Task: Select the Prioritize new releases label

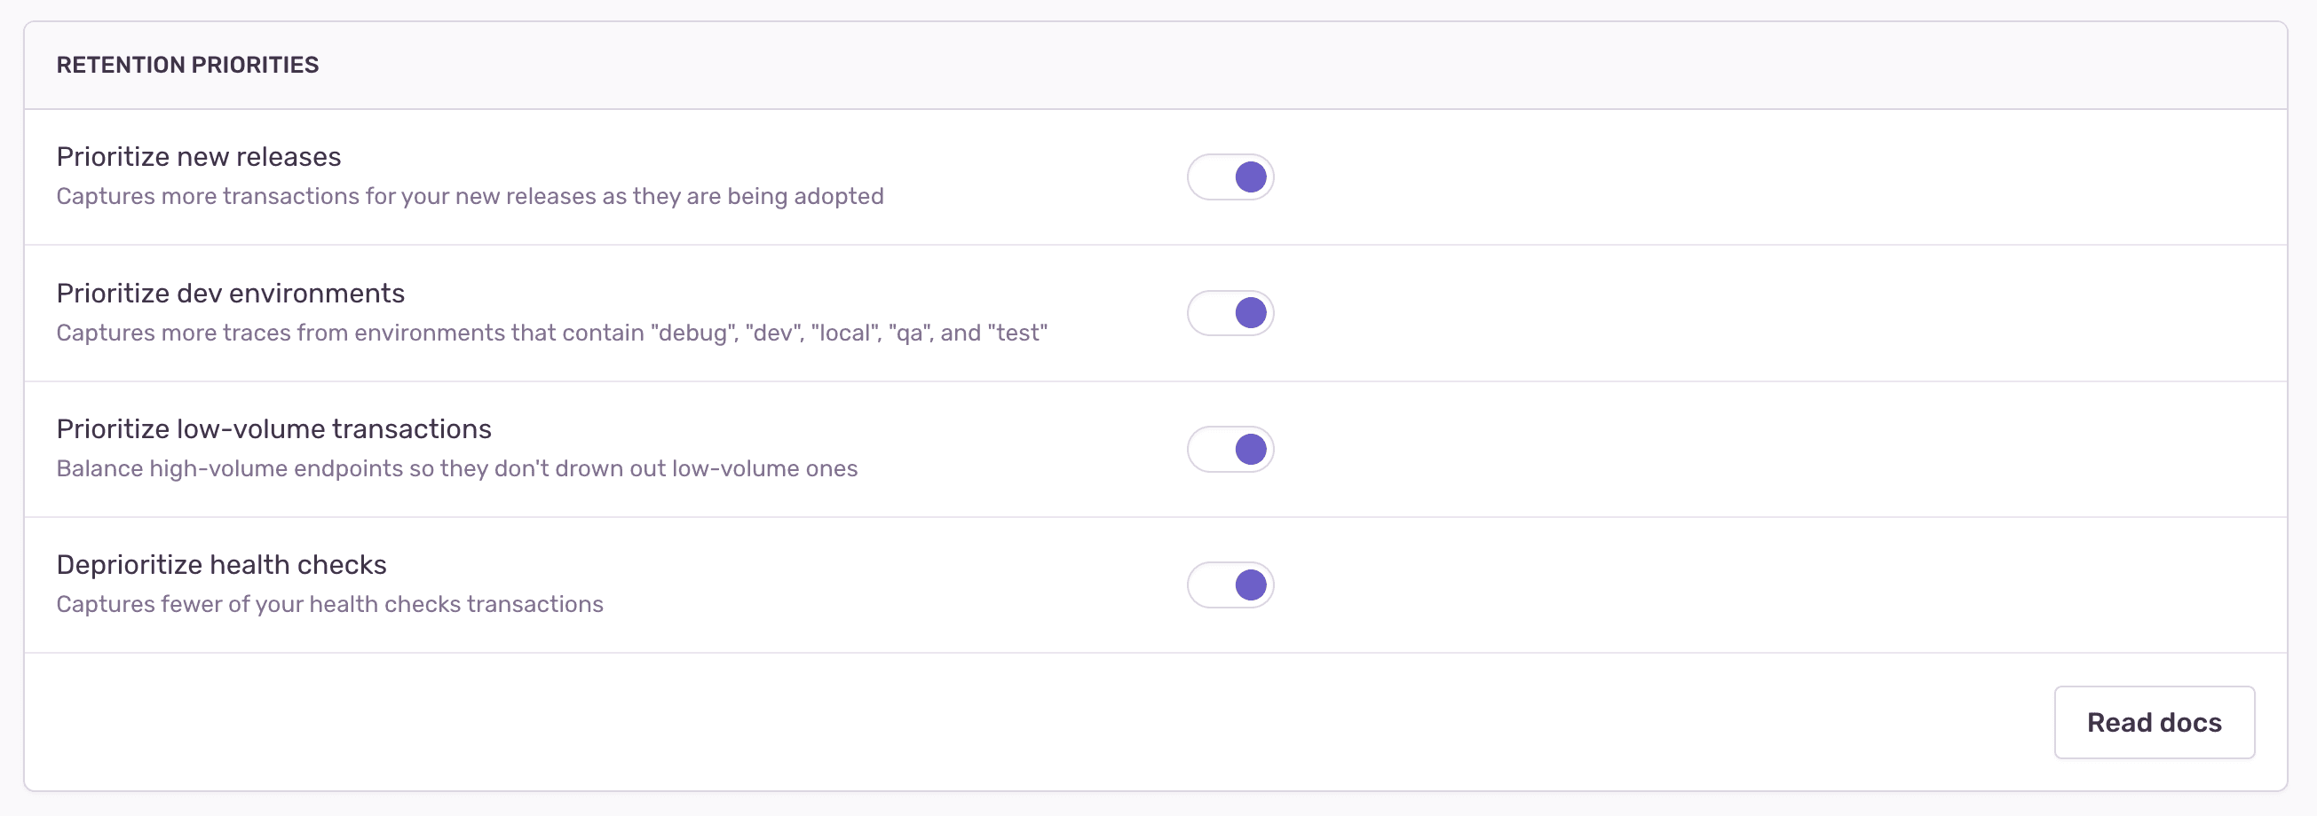Action: [199, 156]
